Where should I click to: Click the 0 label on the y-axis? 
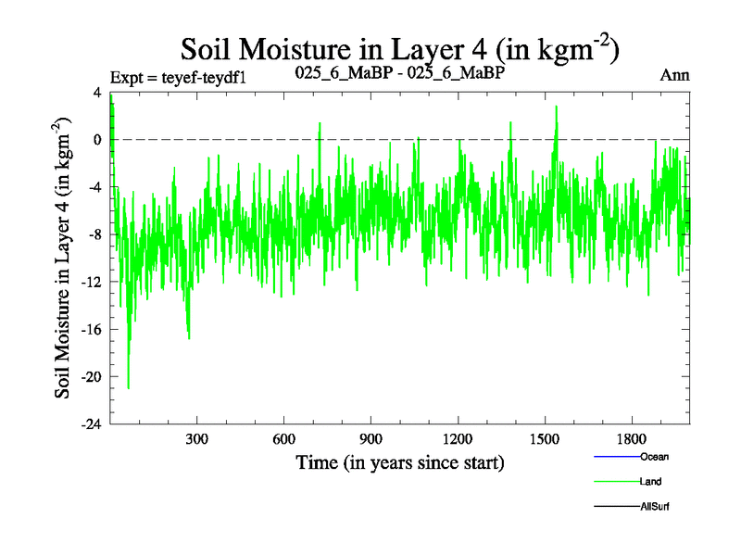[x=96, y=140]
